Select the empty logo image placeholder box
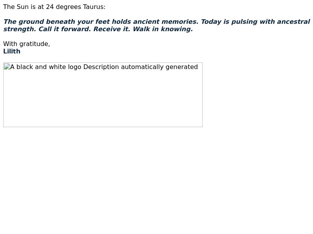 tap(103, 95)
